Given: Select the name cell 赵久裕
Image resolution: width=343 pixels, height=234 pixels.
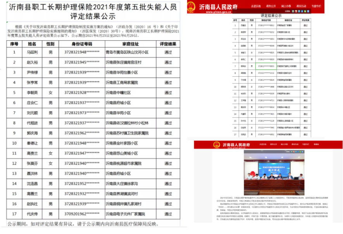Looking at the screenshot, I should click(32, 62).
